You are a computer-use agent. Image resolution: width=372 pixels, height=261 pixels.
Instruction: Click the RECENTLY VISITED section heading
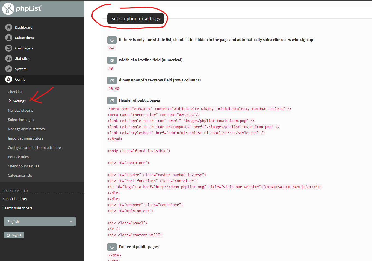15,191
